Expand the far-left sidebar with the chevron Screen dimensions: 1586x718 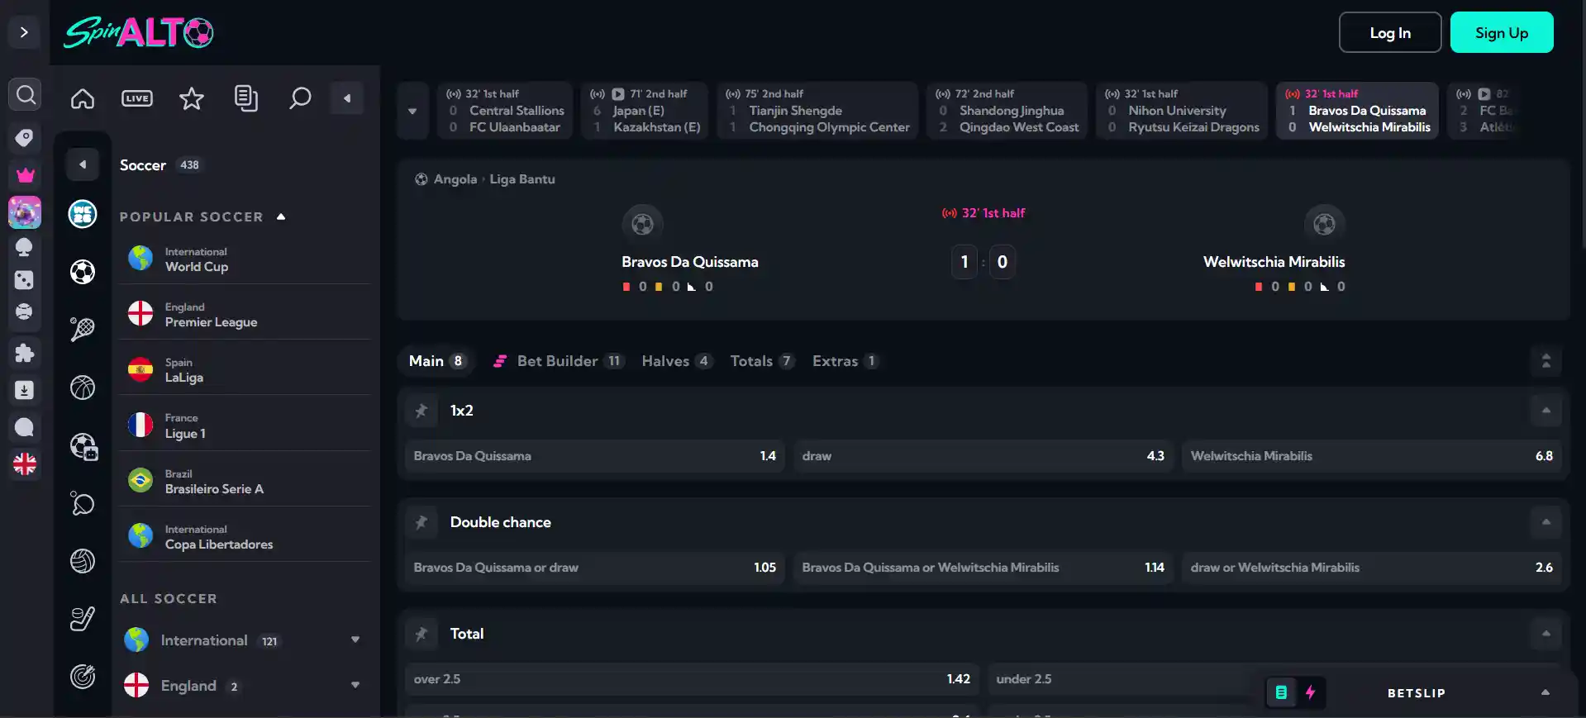[x=24, y=32]
